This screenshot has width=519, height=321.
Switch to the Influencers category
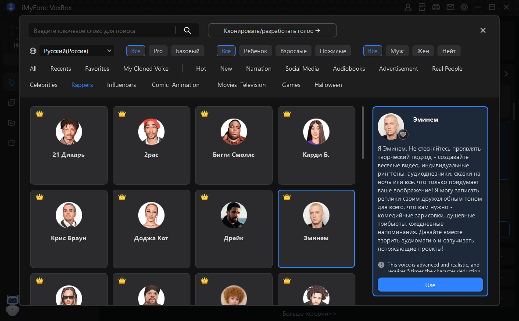pos(122,85)
